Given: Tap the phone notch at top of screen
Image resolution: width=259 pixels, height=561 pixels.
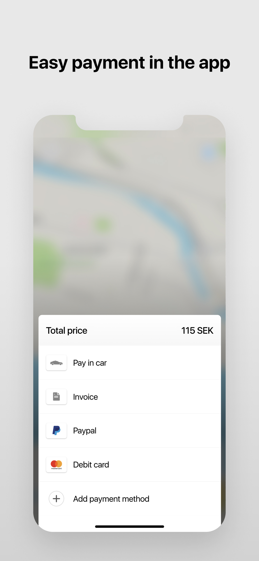Looking at the screenshot, I should point(129,122).
